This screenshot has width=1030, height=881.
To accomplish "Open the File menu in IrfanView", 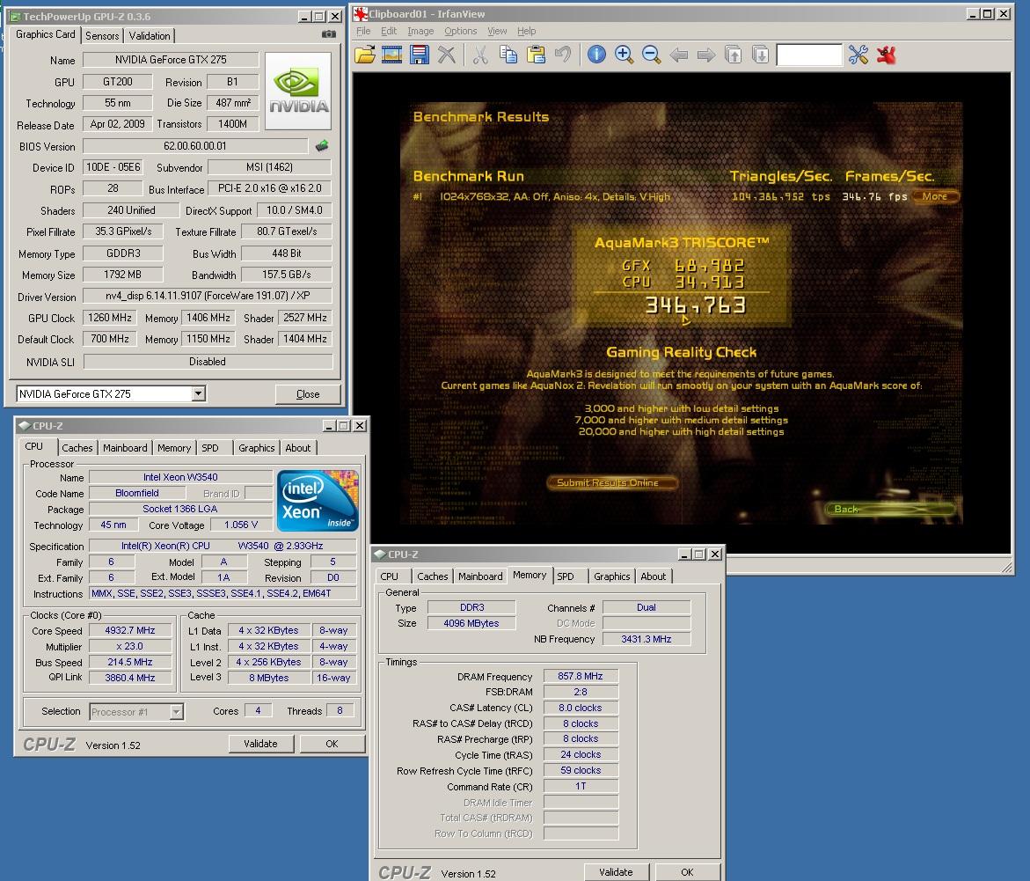I will [x=363, y=31].
